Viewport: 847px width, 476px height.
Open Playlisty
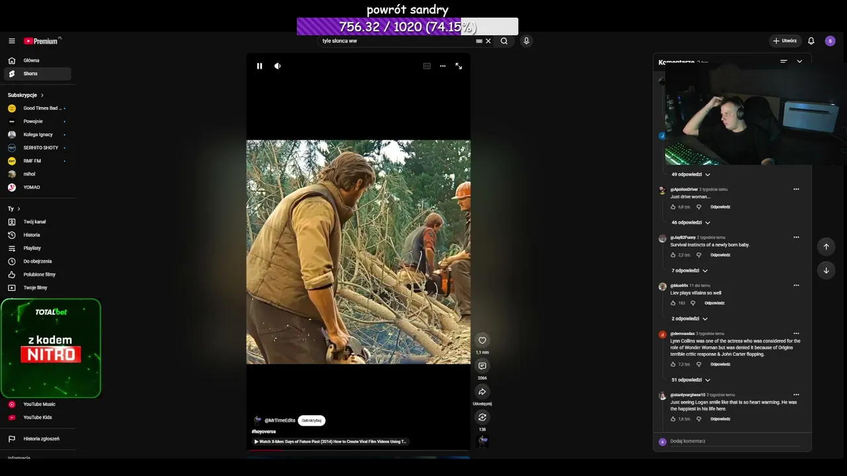(x=38, y=248)
